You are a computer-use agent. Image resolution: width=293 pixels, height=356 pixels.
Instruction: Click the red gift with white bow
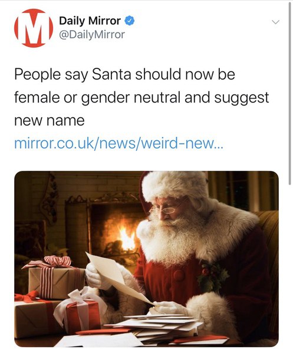pyautogui.click(x=81, y=311)
